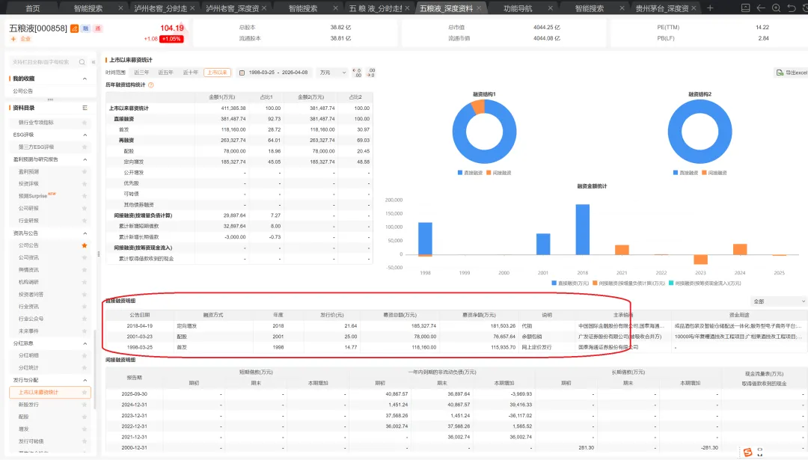The width and height of the screenshot is (808, 460).
Task: Select the 上市以来 time range
Action: pos(217,73)
